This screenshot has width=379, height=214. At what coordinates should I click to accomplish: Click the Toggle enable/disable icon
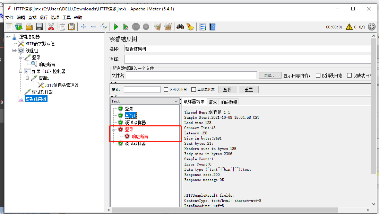pos(104,27)
